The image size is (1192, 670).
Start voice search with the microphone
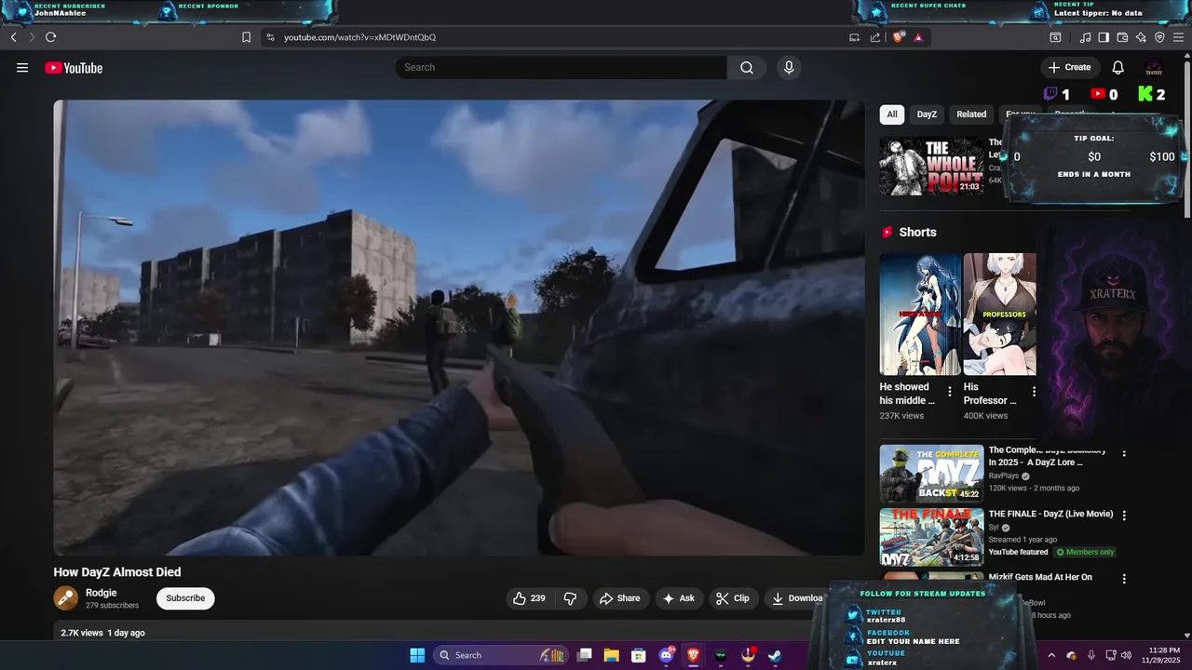tap(789, 67)
